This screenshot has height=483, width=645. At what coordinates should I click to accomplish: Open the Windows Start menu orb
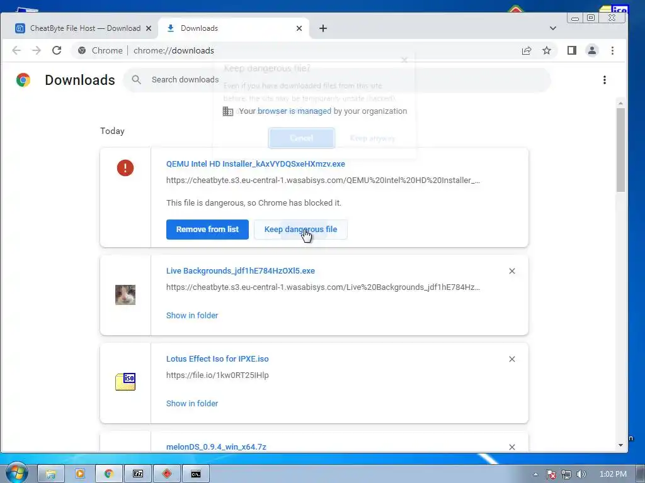[16, 473]
